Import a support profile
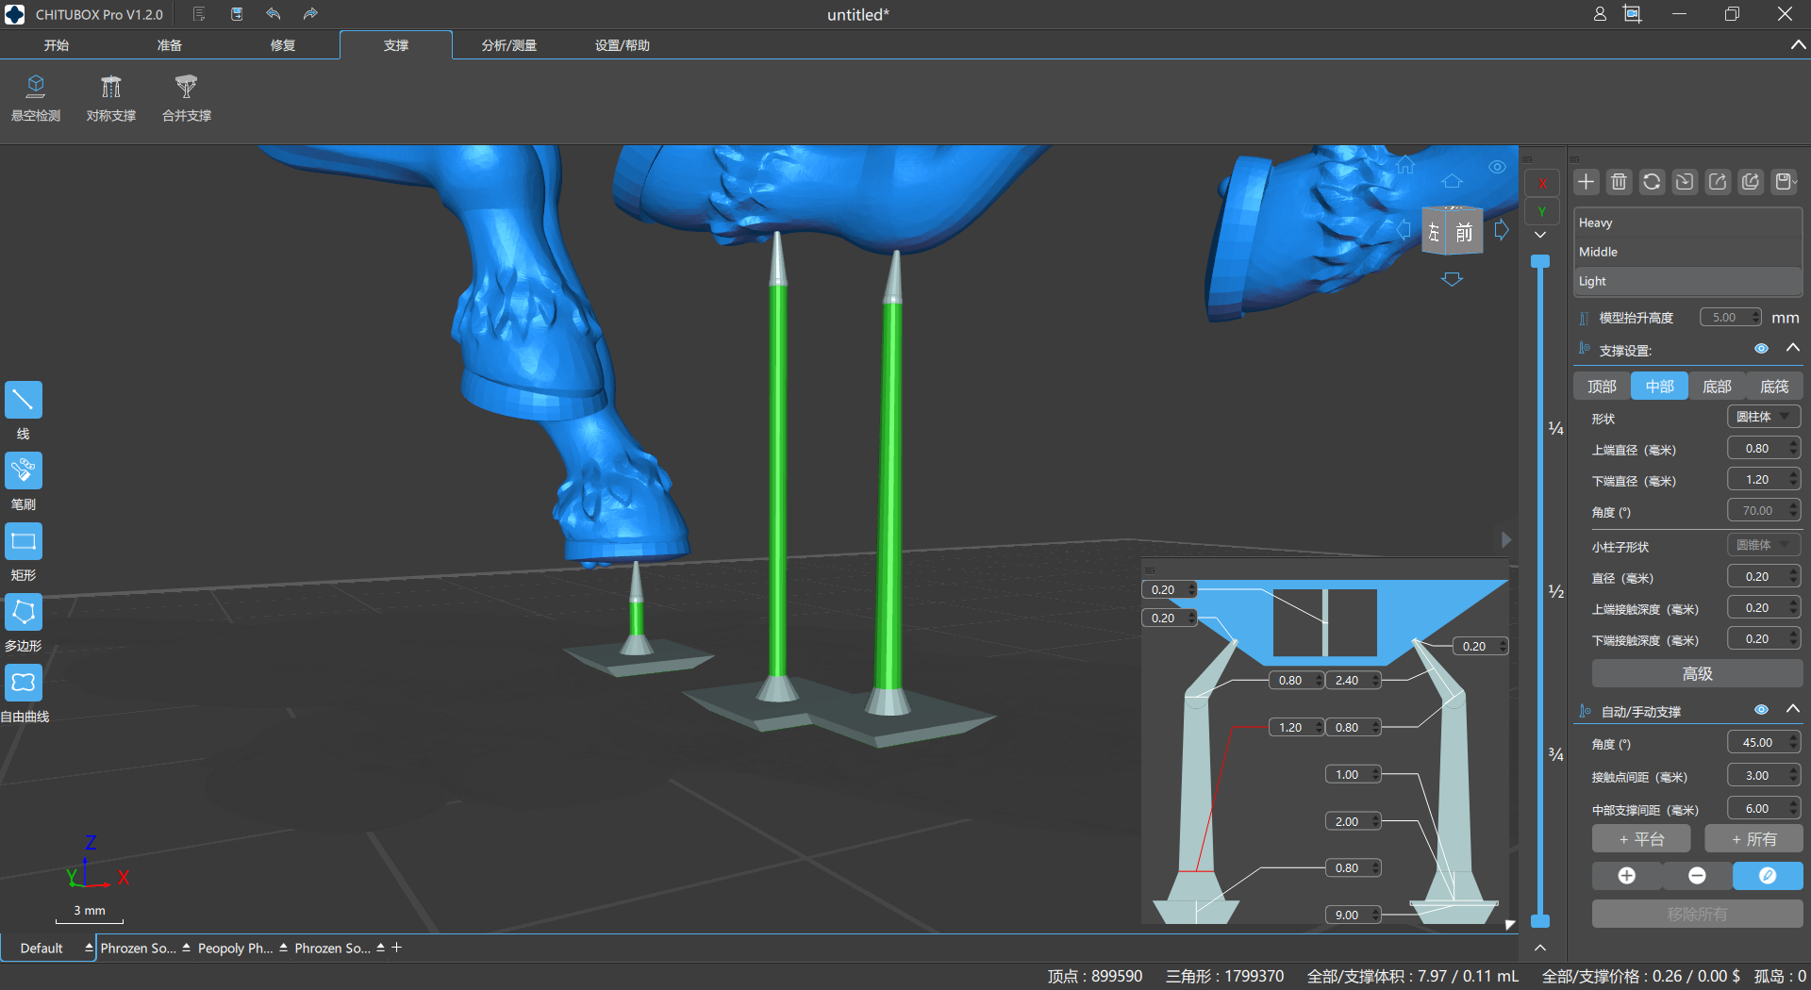1811x990 pixels. coord(1685,182)
